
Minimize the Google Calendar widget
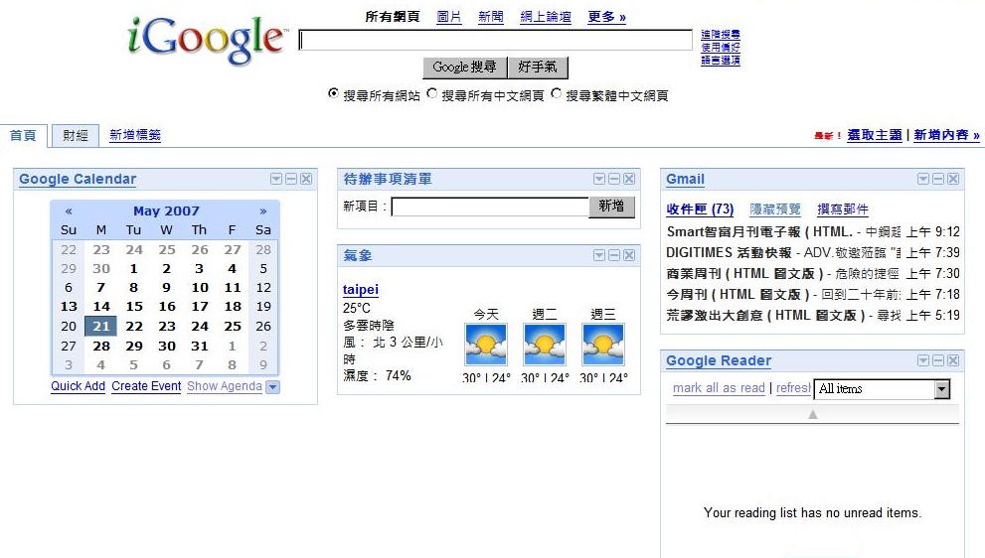coord(291,179)
